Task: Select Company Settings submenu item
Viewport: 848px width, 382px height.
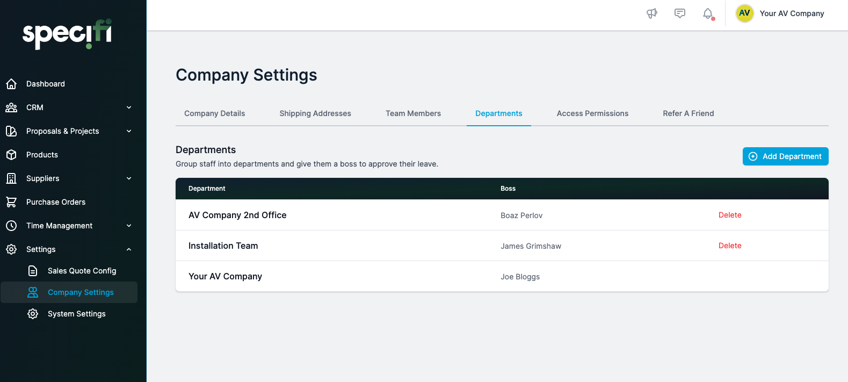Action: [x=69, y=292]
